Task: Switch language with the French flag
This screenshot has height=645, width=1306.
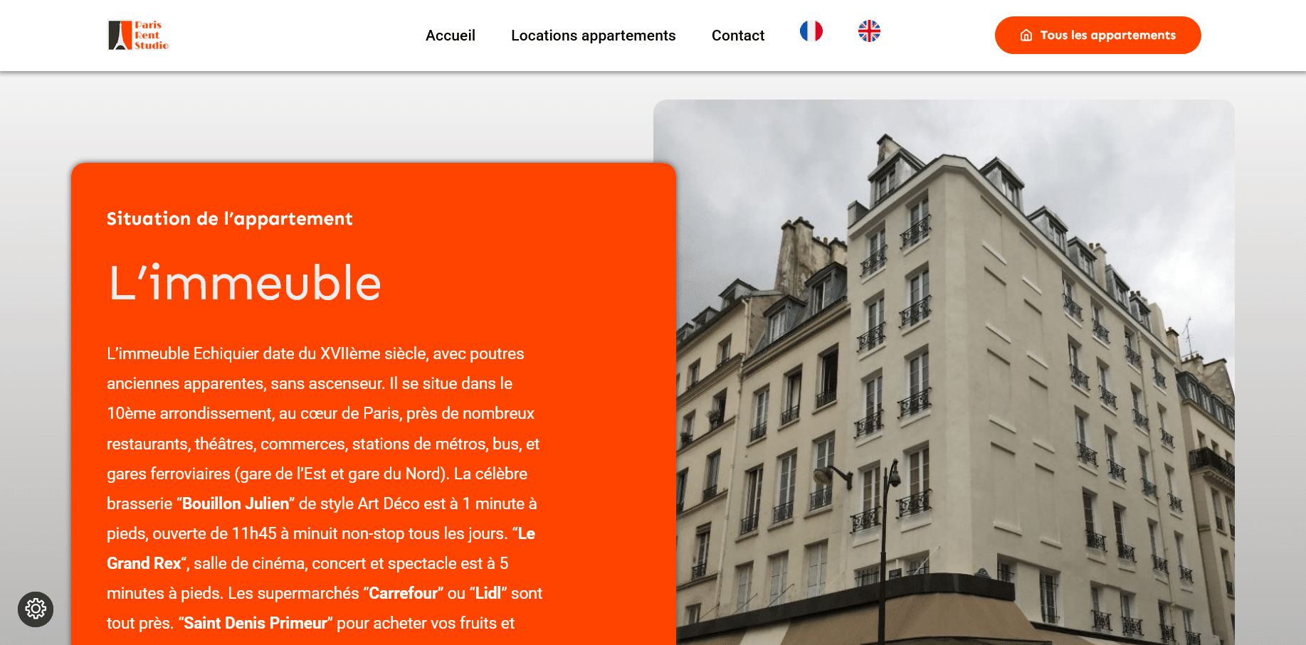Action: (811, 31)
